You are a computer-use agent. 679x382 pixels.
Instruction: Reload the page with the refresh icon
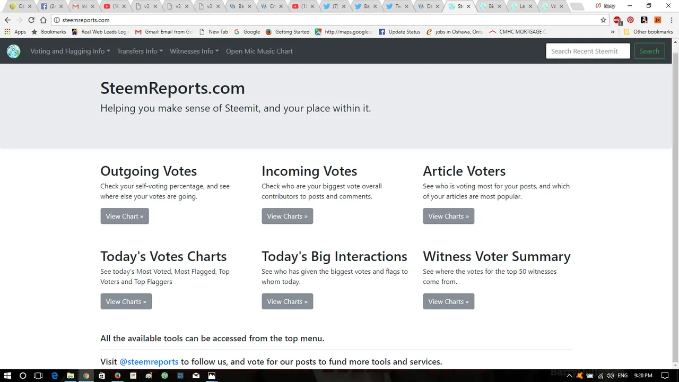31,20
